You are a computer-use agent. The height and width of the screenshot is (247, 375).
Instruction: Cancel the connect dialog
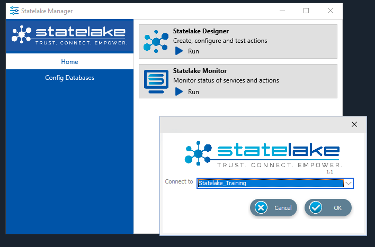273,207
